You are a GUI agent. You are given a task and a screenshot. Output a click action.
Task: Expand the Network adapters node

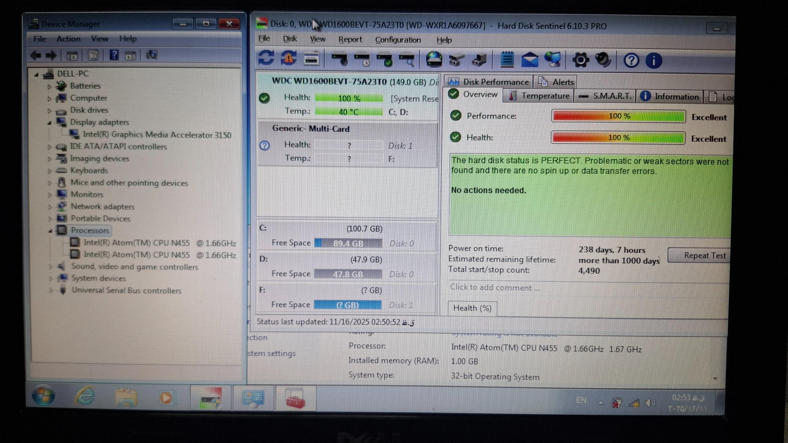point(50,207)
